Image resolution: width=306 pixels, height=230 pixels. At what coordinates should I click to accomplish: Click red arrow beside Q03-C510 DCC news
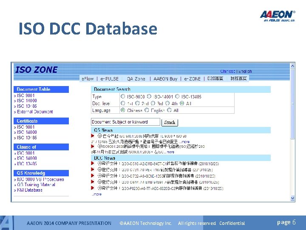pyautogui.click(x=93, y=163)
